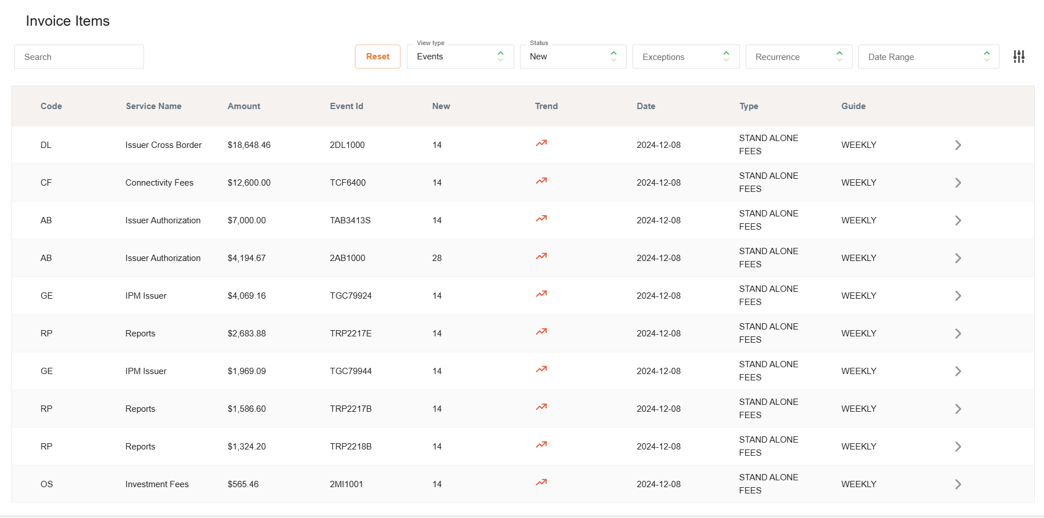
Task: Click the trend icon for Connectivity Fees
Action: click(x=541, y=180)
